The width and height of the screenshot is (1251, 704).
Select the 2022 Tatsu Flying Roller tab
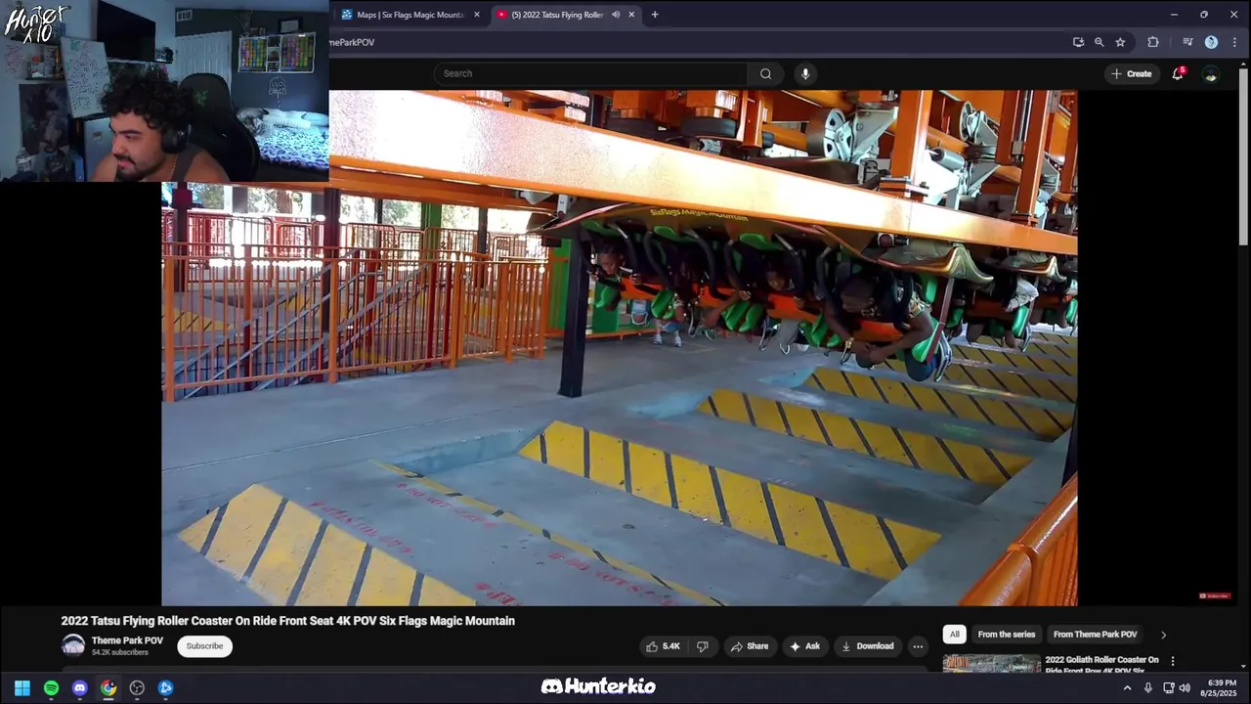coord(557,15)
